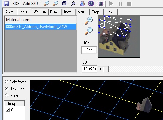The width and height of the screenshot is (163, 120).
Task: Open the Hex tab
Action: [x=109, y=12]
